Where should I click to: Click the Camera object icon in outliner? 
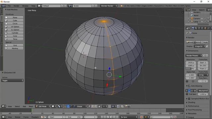coord(192,19)
